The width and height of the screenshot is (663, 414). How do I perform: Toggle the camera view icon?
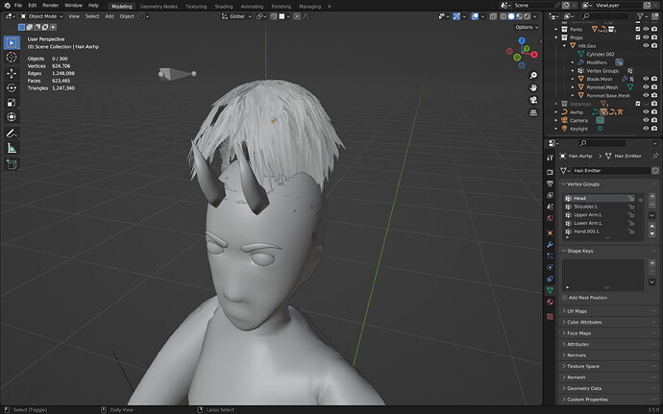pyautogui.click(x=533, y=100)
